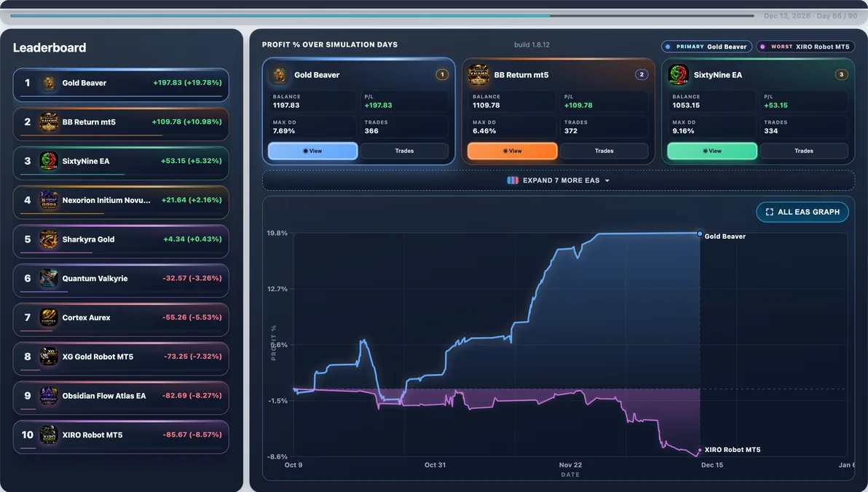This screenshot has height=492, width=868.
Task: Select XG Gold Robot MT5 leaderboard row
Action: 121,358
